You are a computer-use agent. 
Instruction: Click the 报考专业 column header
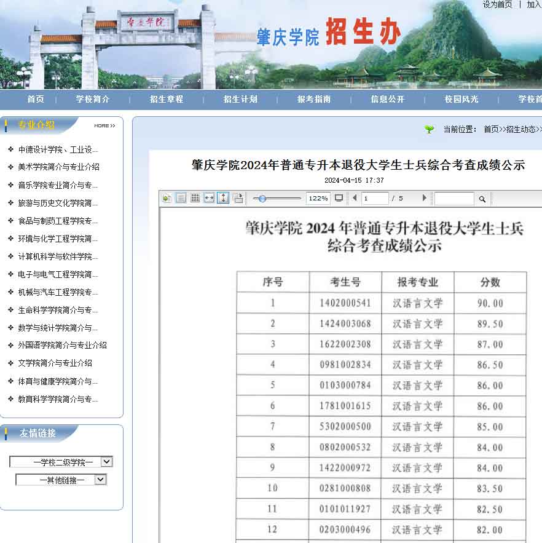418,282
